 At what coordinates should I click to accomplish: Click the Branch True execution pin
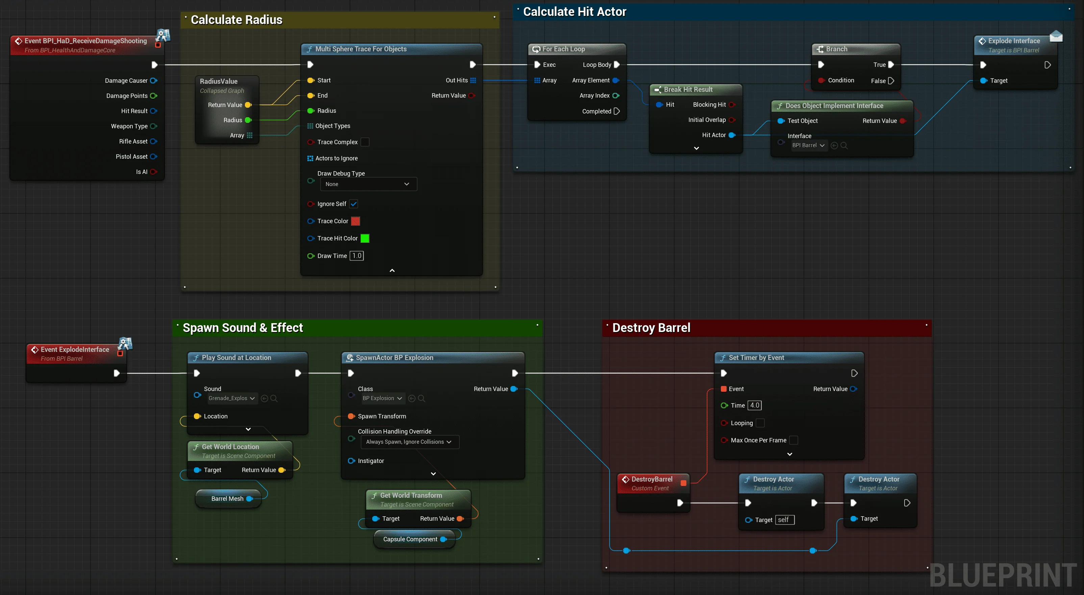coord(891,64)
